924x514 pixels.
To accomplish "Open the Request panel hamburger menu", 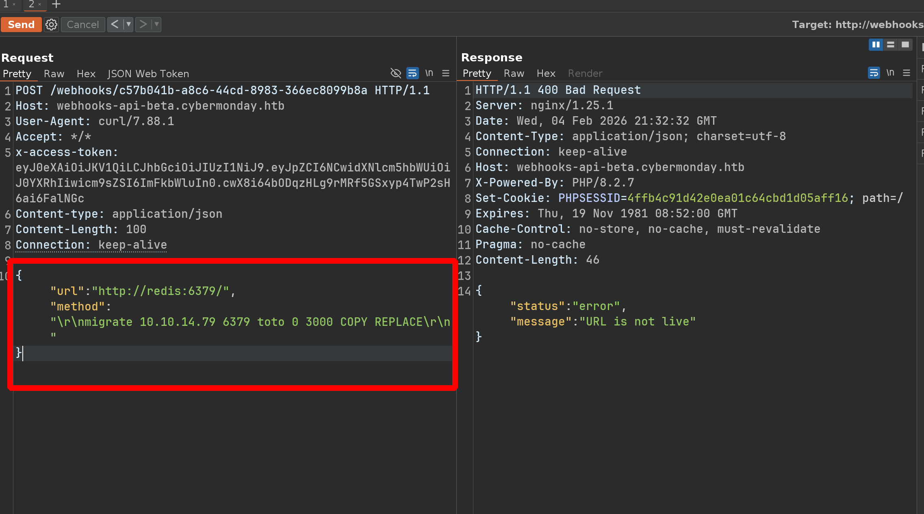I will coord(446,73).
